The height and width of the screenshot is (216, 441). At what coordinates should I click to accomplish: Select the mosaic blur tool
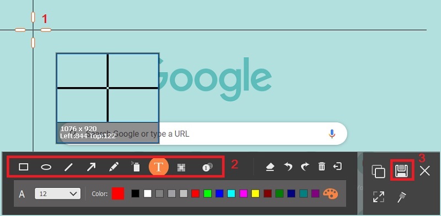pos(181,168)
